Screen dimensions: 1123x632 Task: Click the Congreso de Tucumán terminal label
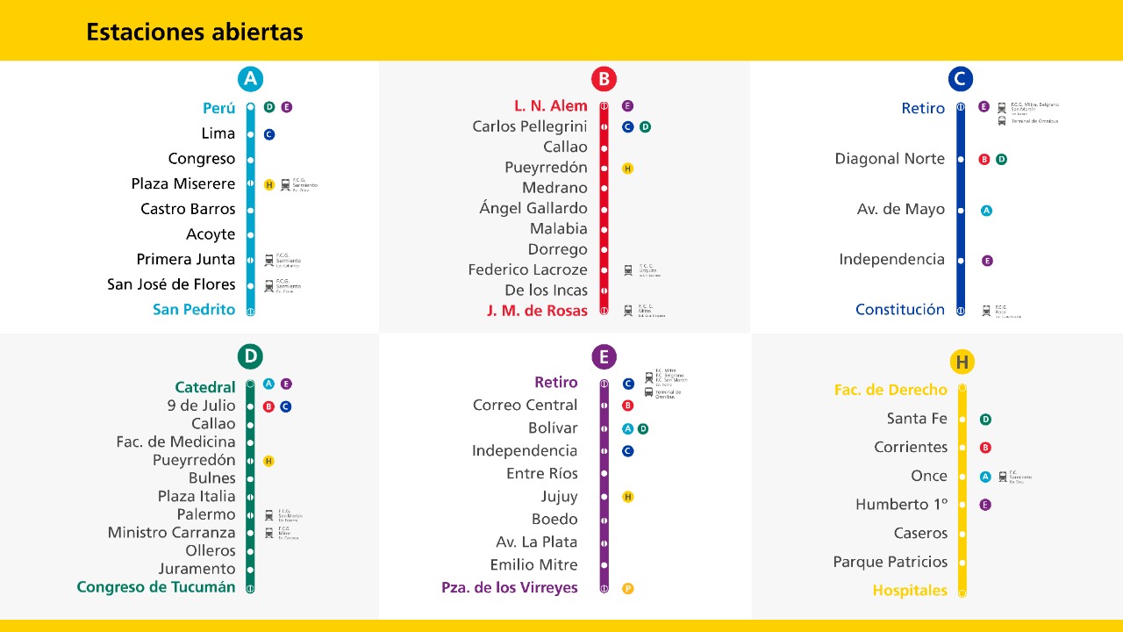coord(156,587)
